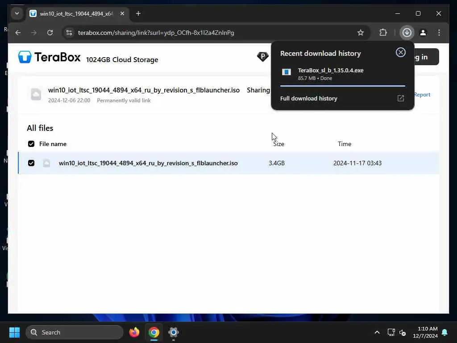Click the 2024-11-17 03:43 time value
This screenshot has height=343, width=457.
pyautogui.click(x=357, y=163)
